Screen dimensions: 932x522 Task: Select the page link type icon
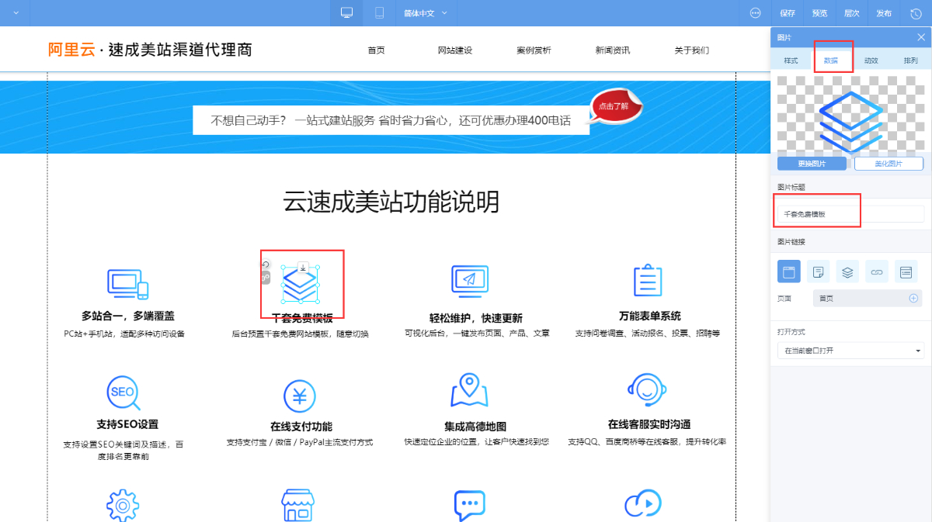point(789,271)
